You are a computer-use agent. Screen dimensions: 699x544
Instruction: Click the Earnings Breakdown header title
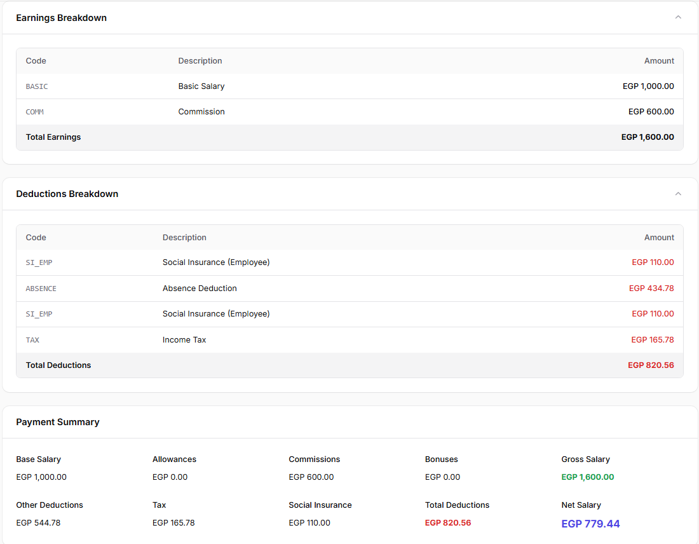point(62,18)
